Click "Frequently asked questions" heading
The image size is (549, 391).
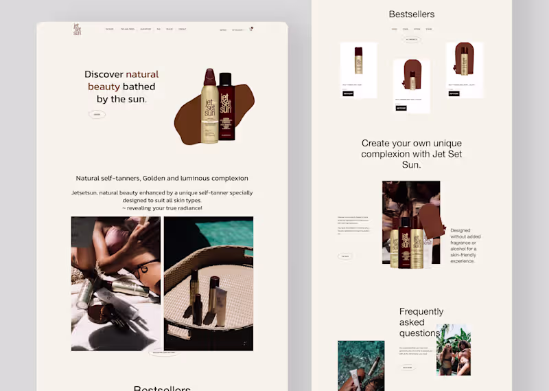(x=421, y=322)
